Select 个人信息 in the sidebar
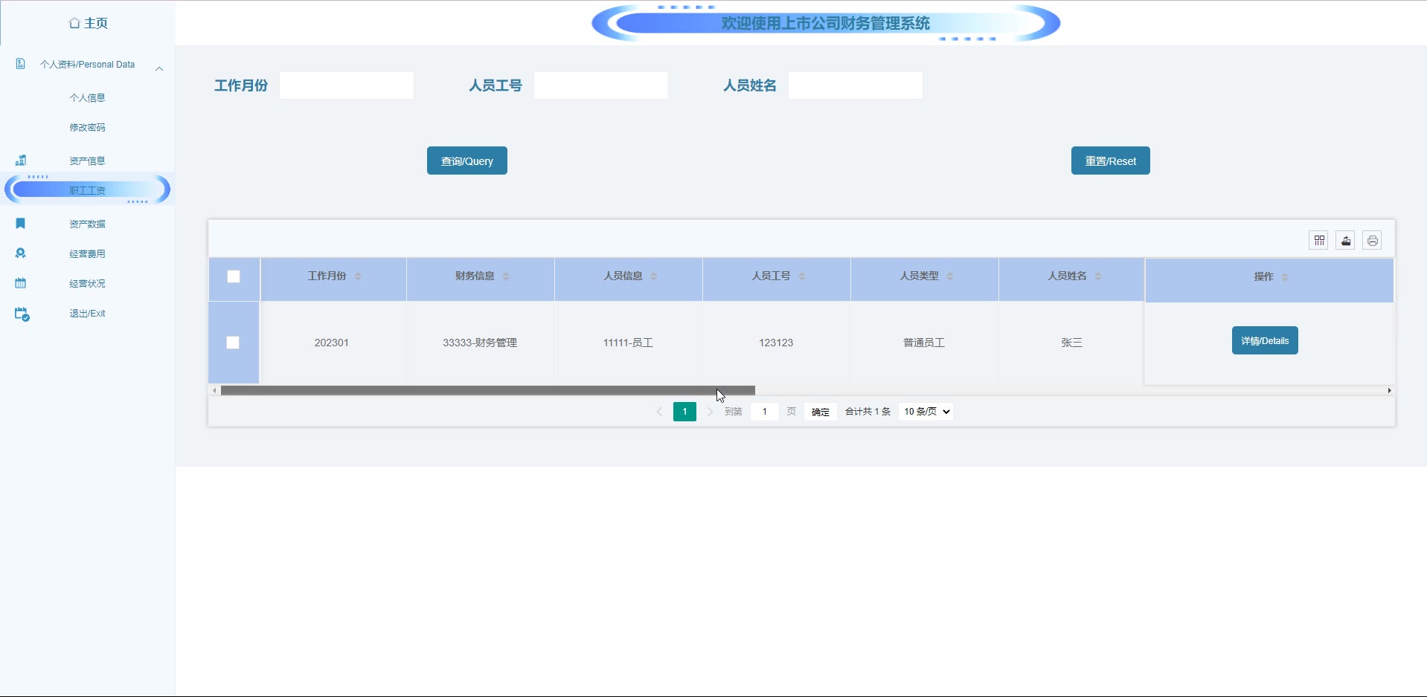 (87, 98)
